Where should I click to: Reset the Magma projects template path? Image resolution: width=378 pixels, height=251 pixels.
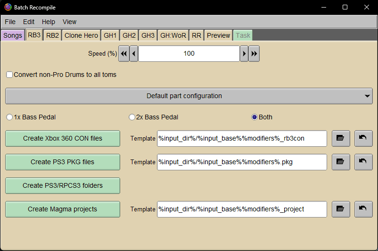tap(363, 209)
